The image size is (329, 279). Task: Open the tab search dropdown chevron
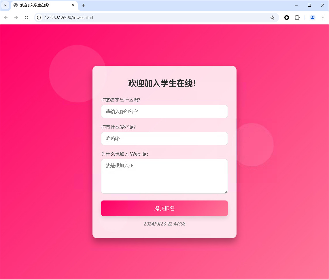(5, 5)
